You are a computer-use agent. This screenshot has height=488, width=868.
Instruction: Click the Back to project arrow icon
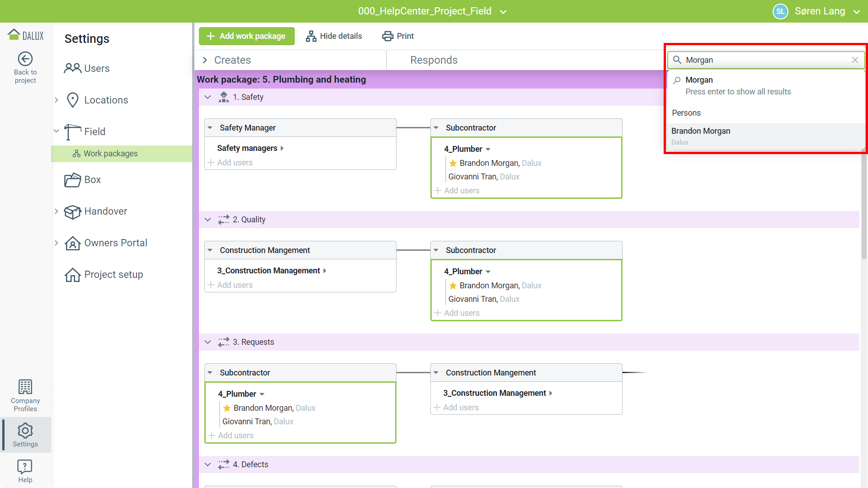[x=25, y=59]
